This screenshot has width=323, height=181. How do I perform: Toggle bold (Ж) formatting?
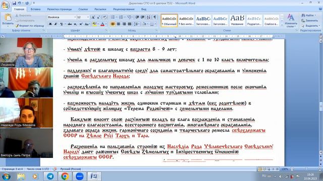click(x=50, y=24)
